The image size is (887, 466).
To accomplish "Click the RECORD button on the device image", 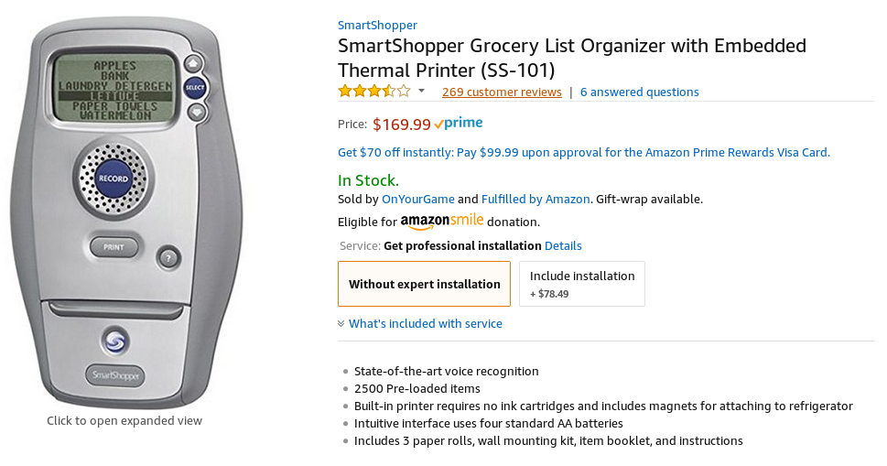I will click(114, 179).
